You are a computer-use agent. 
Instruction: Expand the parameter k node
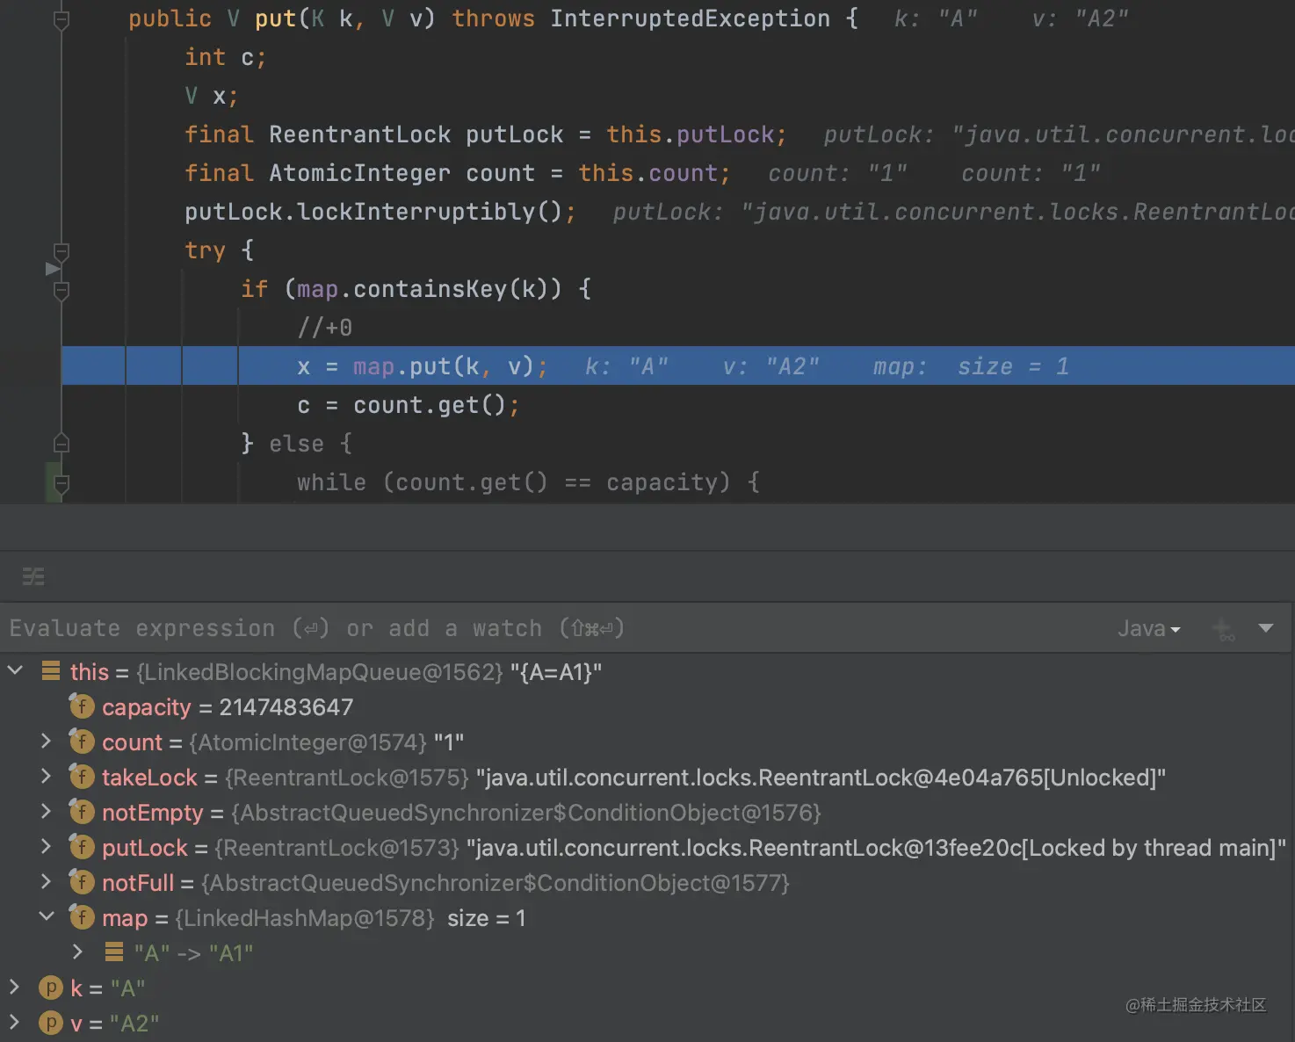point(14,988)
